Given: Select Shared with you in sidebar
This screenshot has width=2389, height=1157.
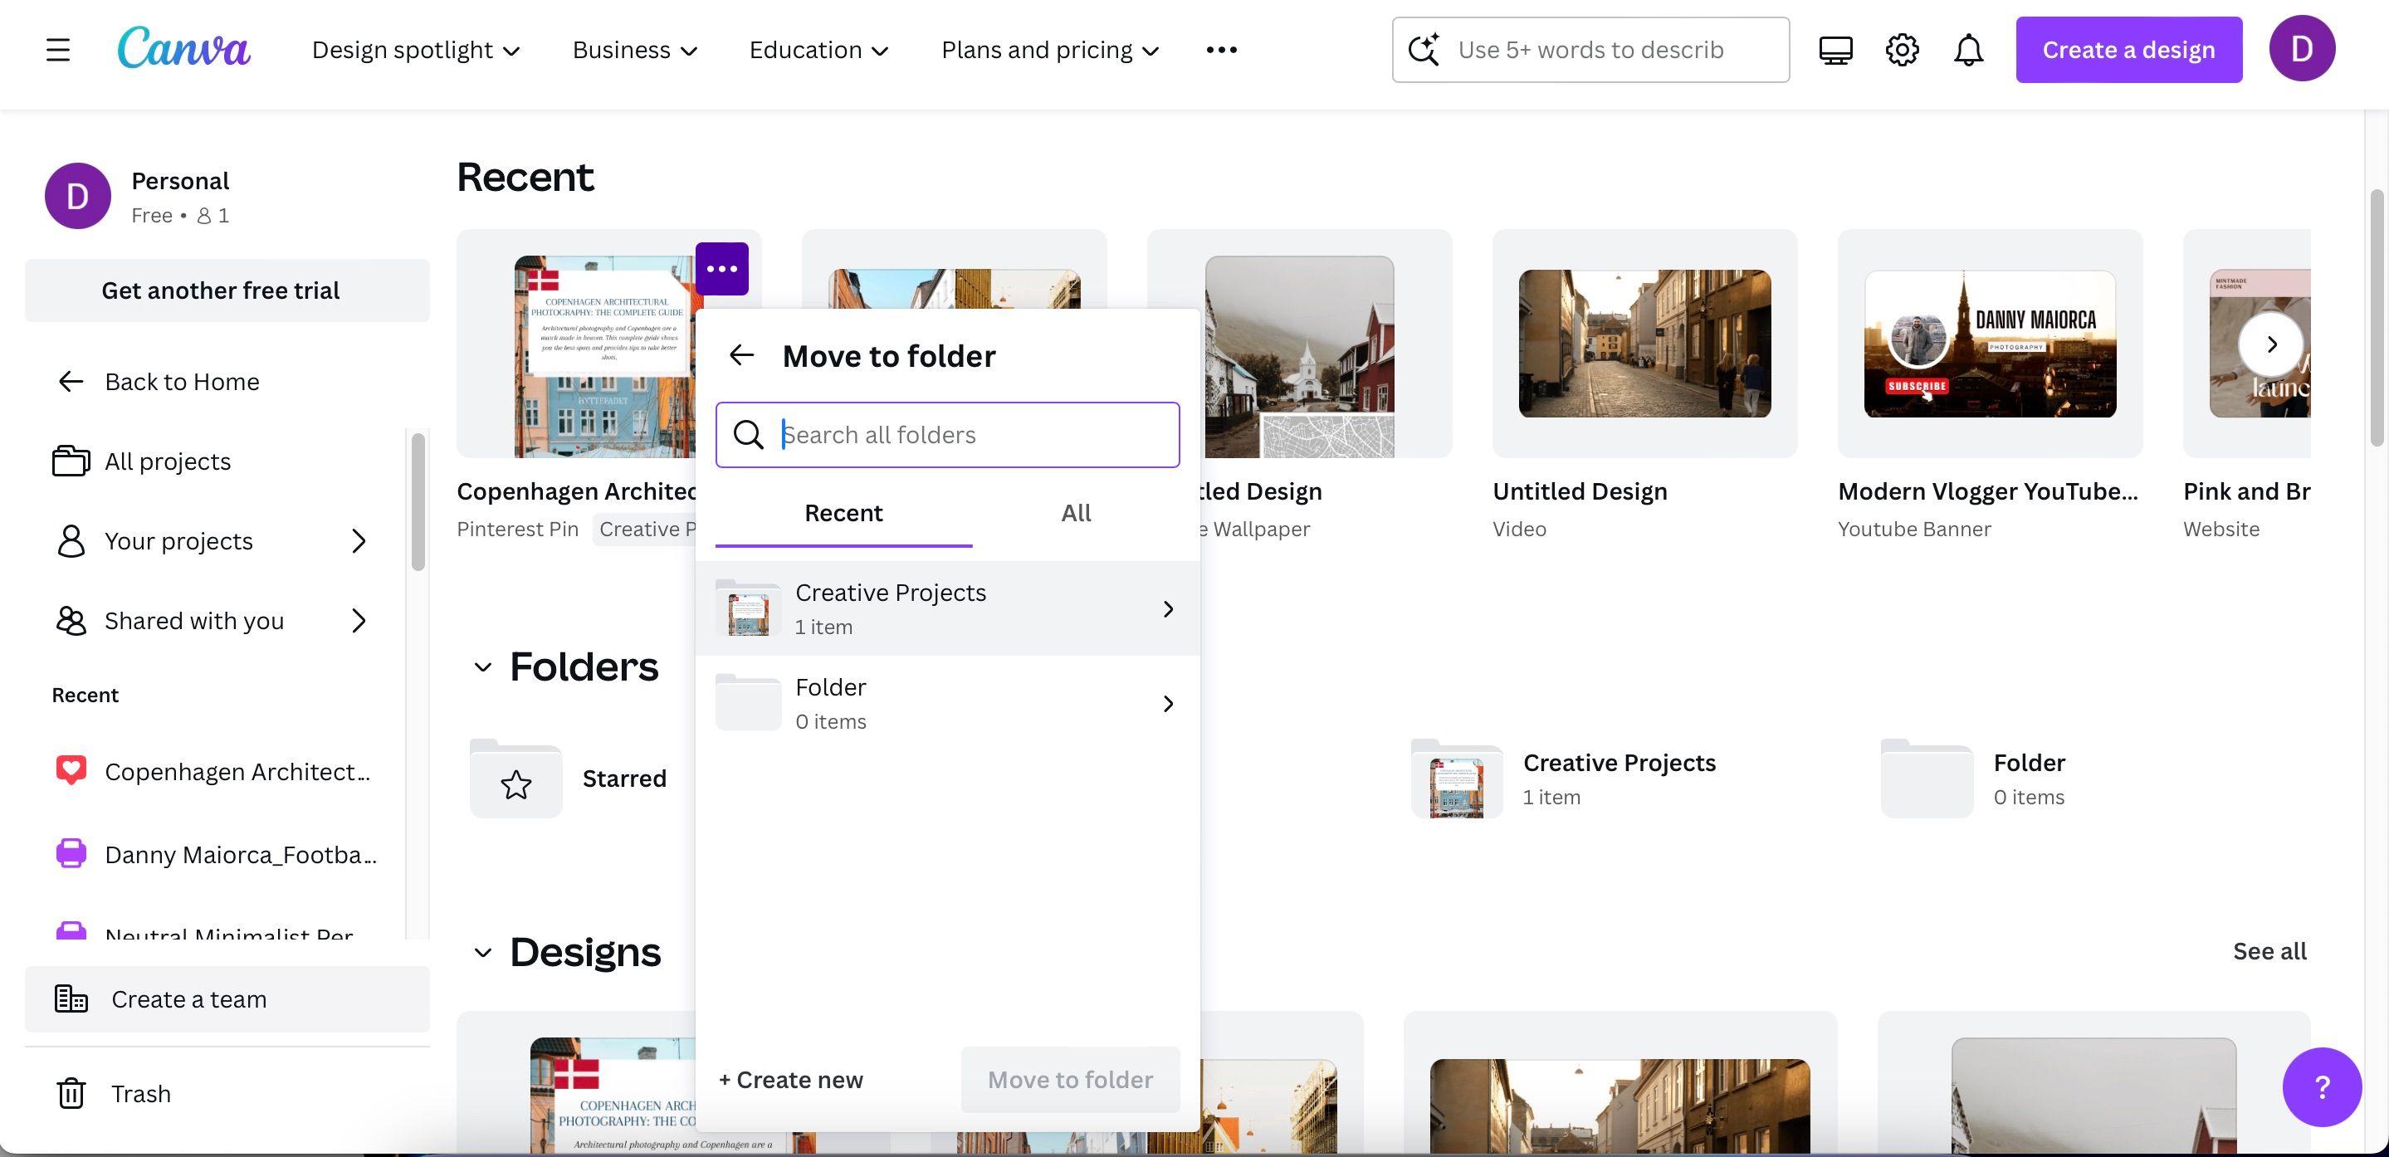Looking at the screenshot, I should (x=193, y=620).
